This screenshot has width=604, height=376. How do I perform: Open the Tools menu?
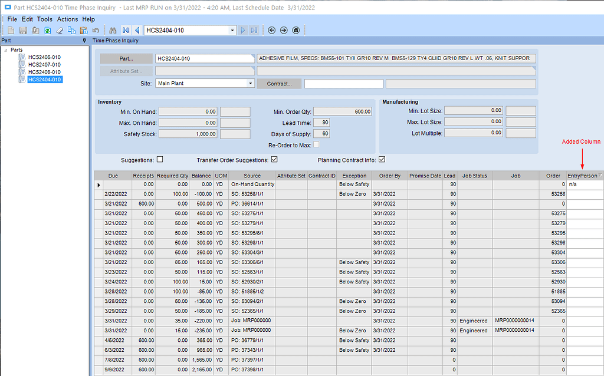click(44, 19)
